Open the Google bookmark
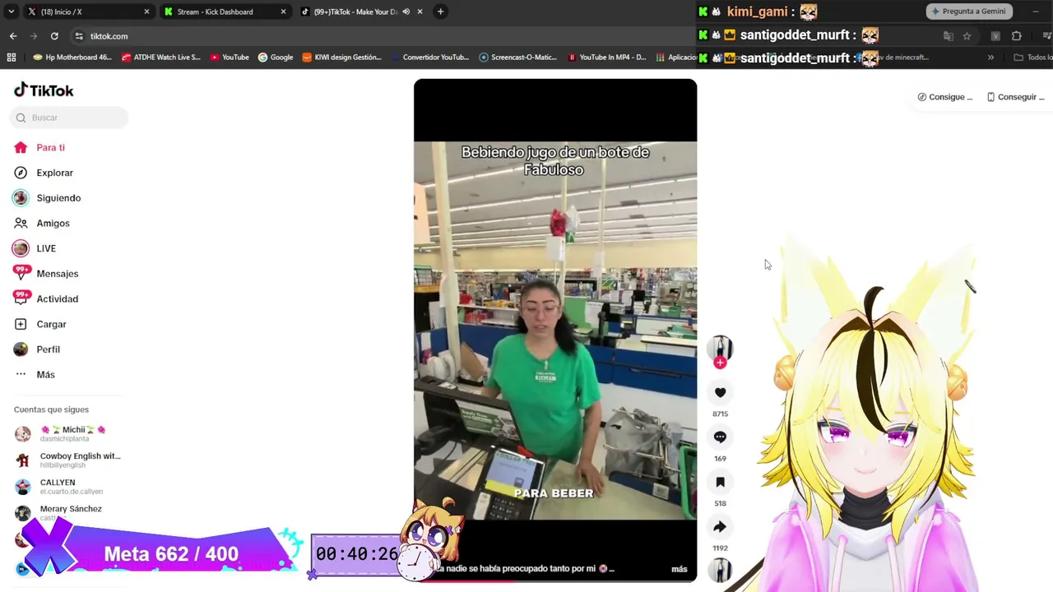 coord(276,58)
